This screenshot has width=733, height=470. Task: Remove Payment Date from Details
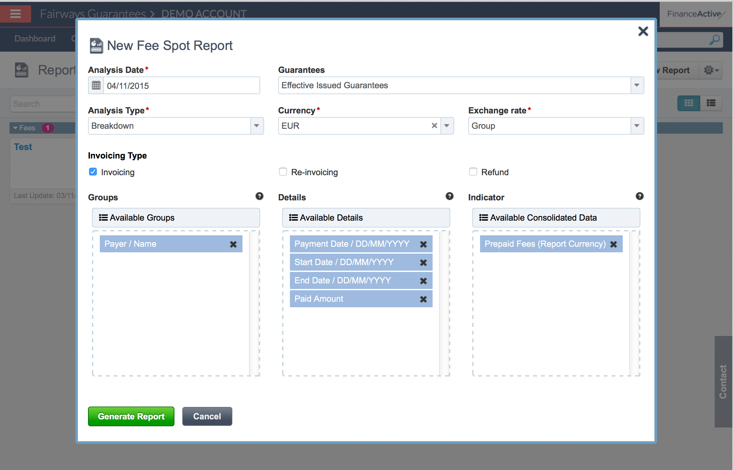423,244
